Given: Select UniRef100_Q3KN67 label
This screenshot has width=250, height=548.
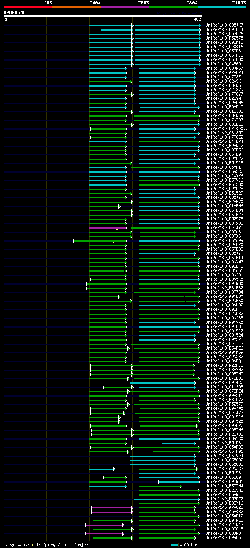Looking at the screenshot, I should 224,68.
